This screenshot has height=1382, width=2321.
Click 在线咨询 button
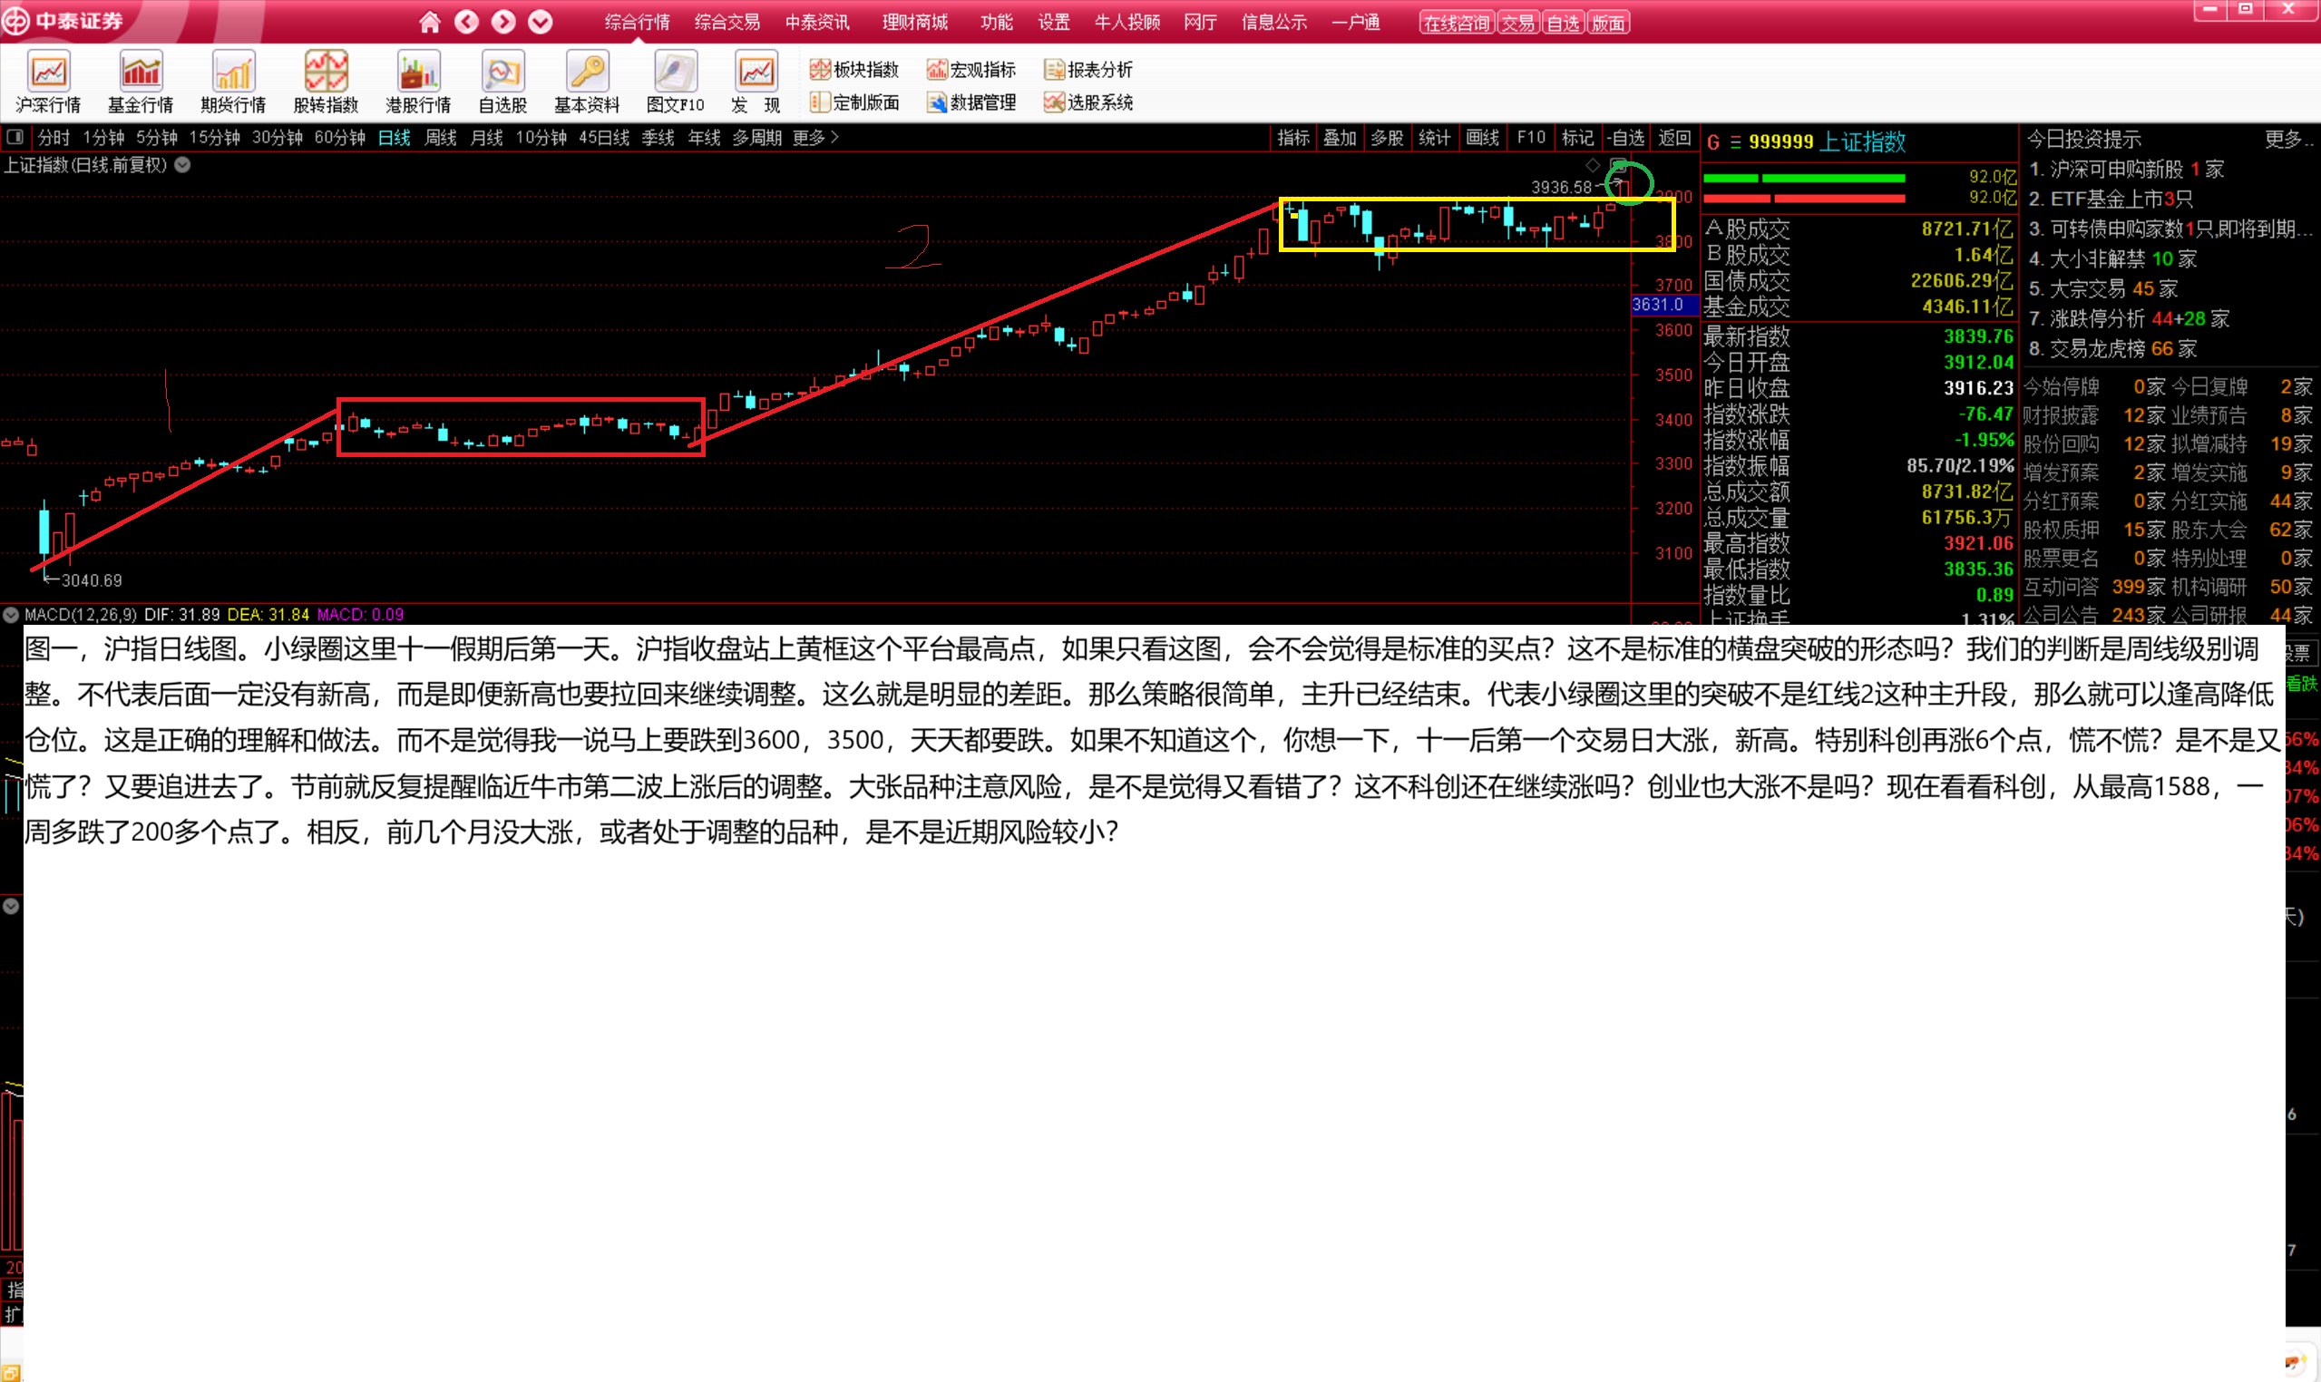coord(1456,24)
